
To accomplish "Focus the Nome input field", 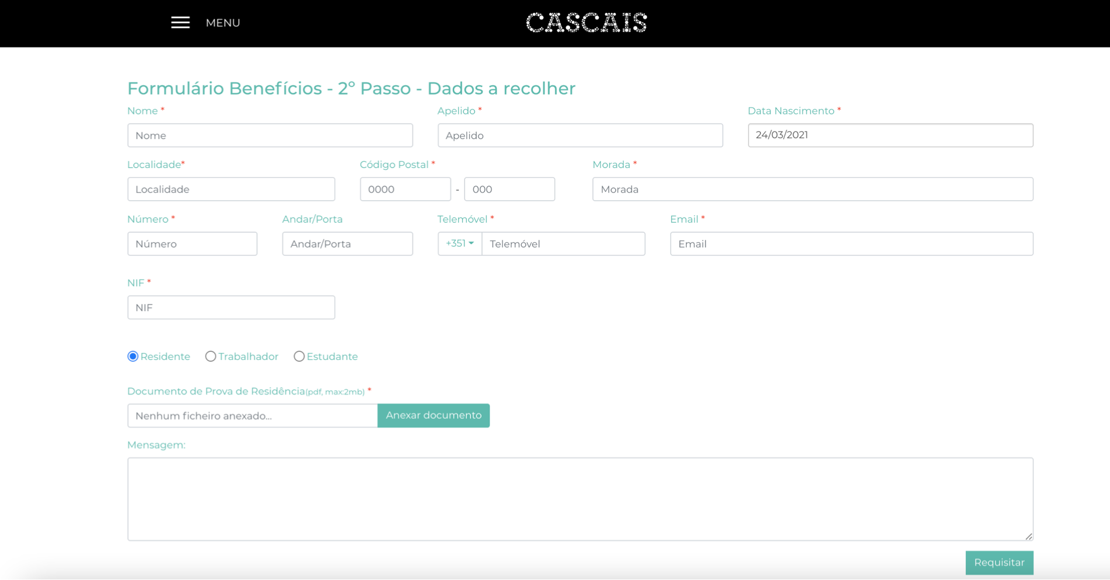I will 270,135.
